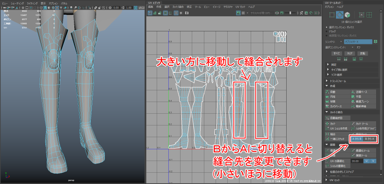Click the 自動 automatic UV create button
Viewport: 384px width, 184px height.
(x=338, y=92)
